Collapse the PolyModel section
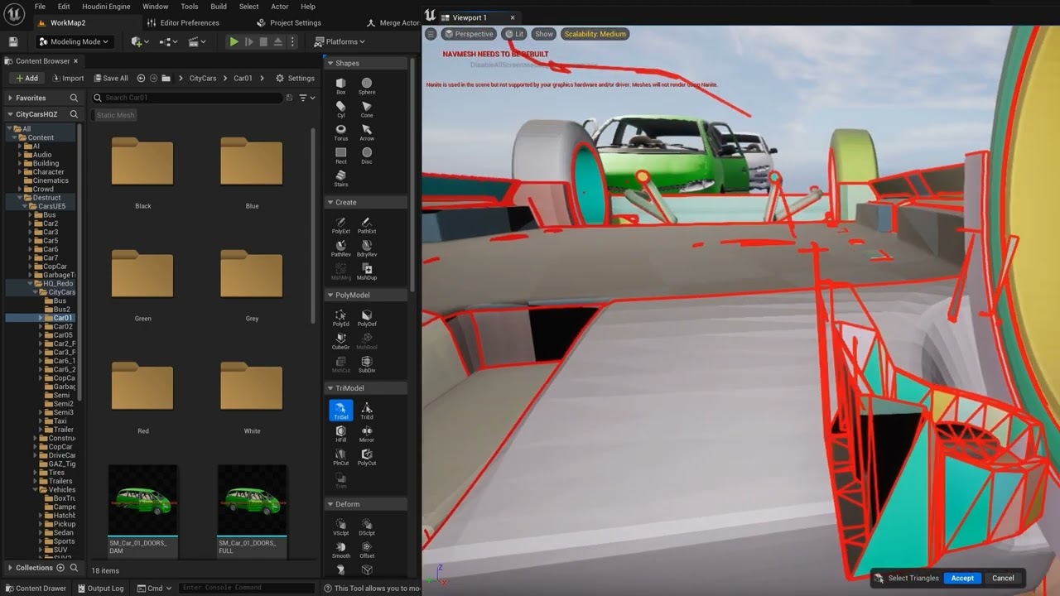 pyautogui.click(x=330, y=295)
